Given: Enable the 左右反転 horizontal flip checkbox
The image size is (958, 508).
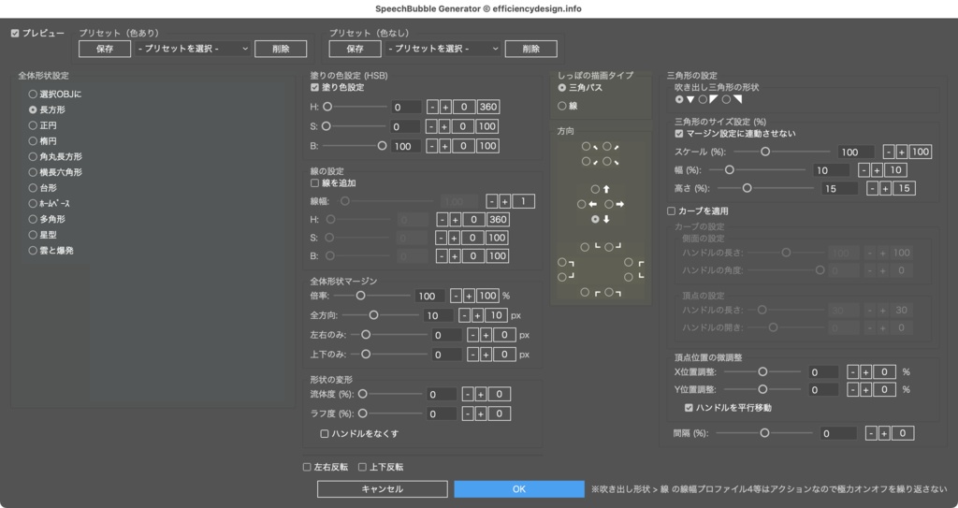Looking at the screenshot, I should 307,467.
